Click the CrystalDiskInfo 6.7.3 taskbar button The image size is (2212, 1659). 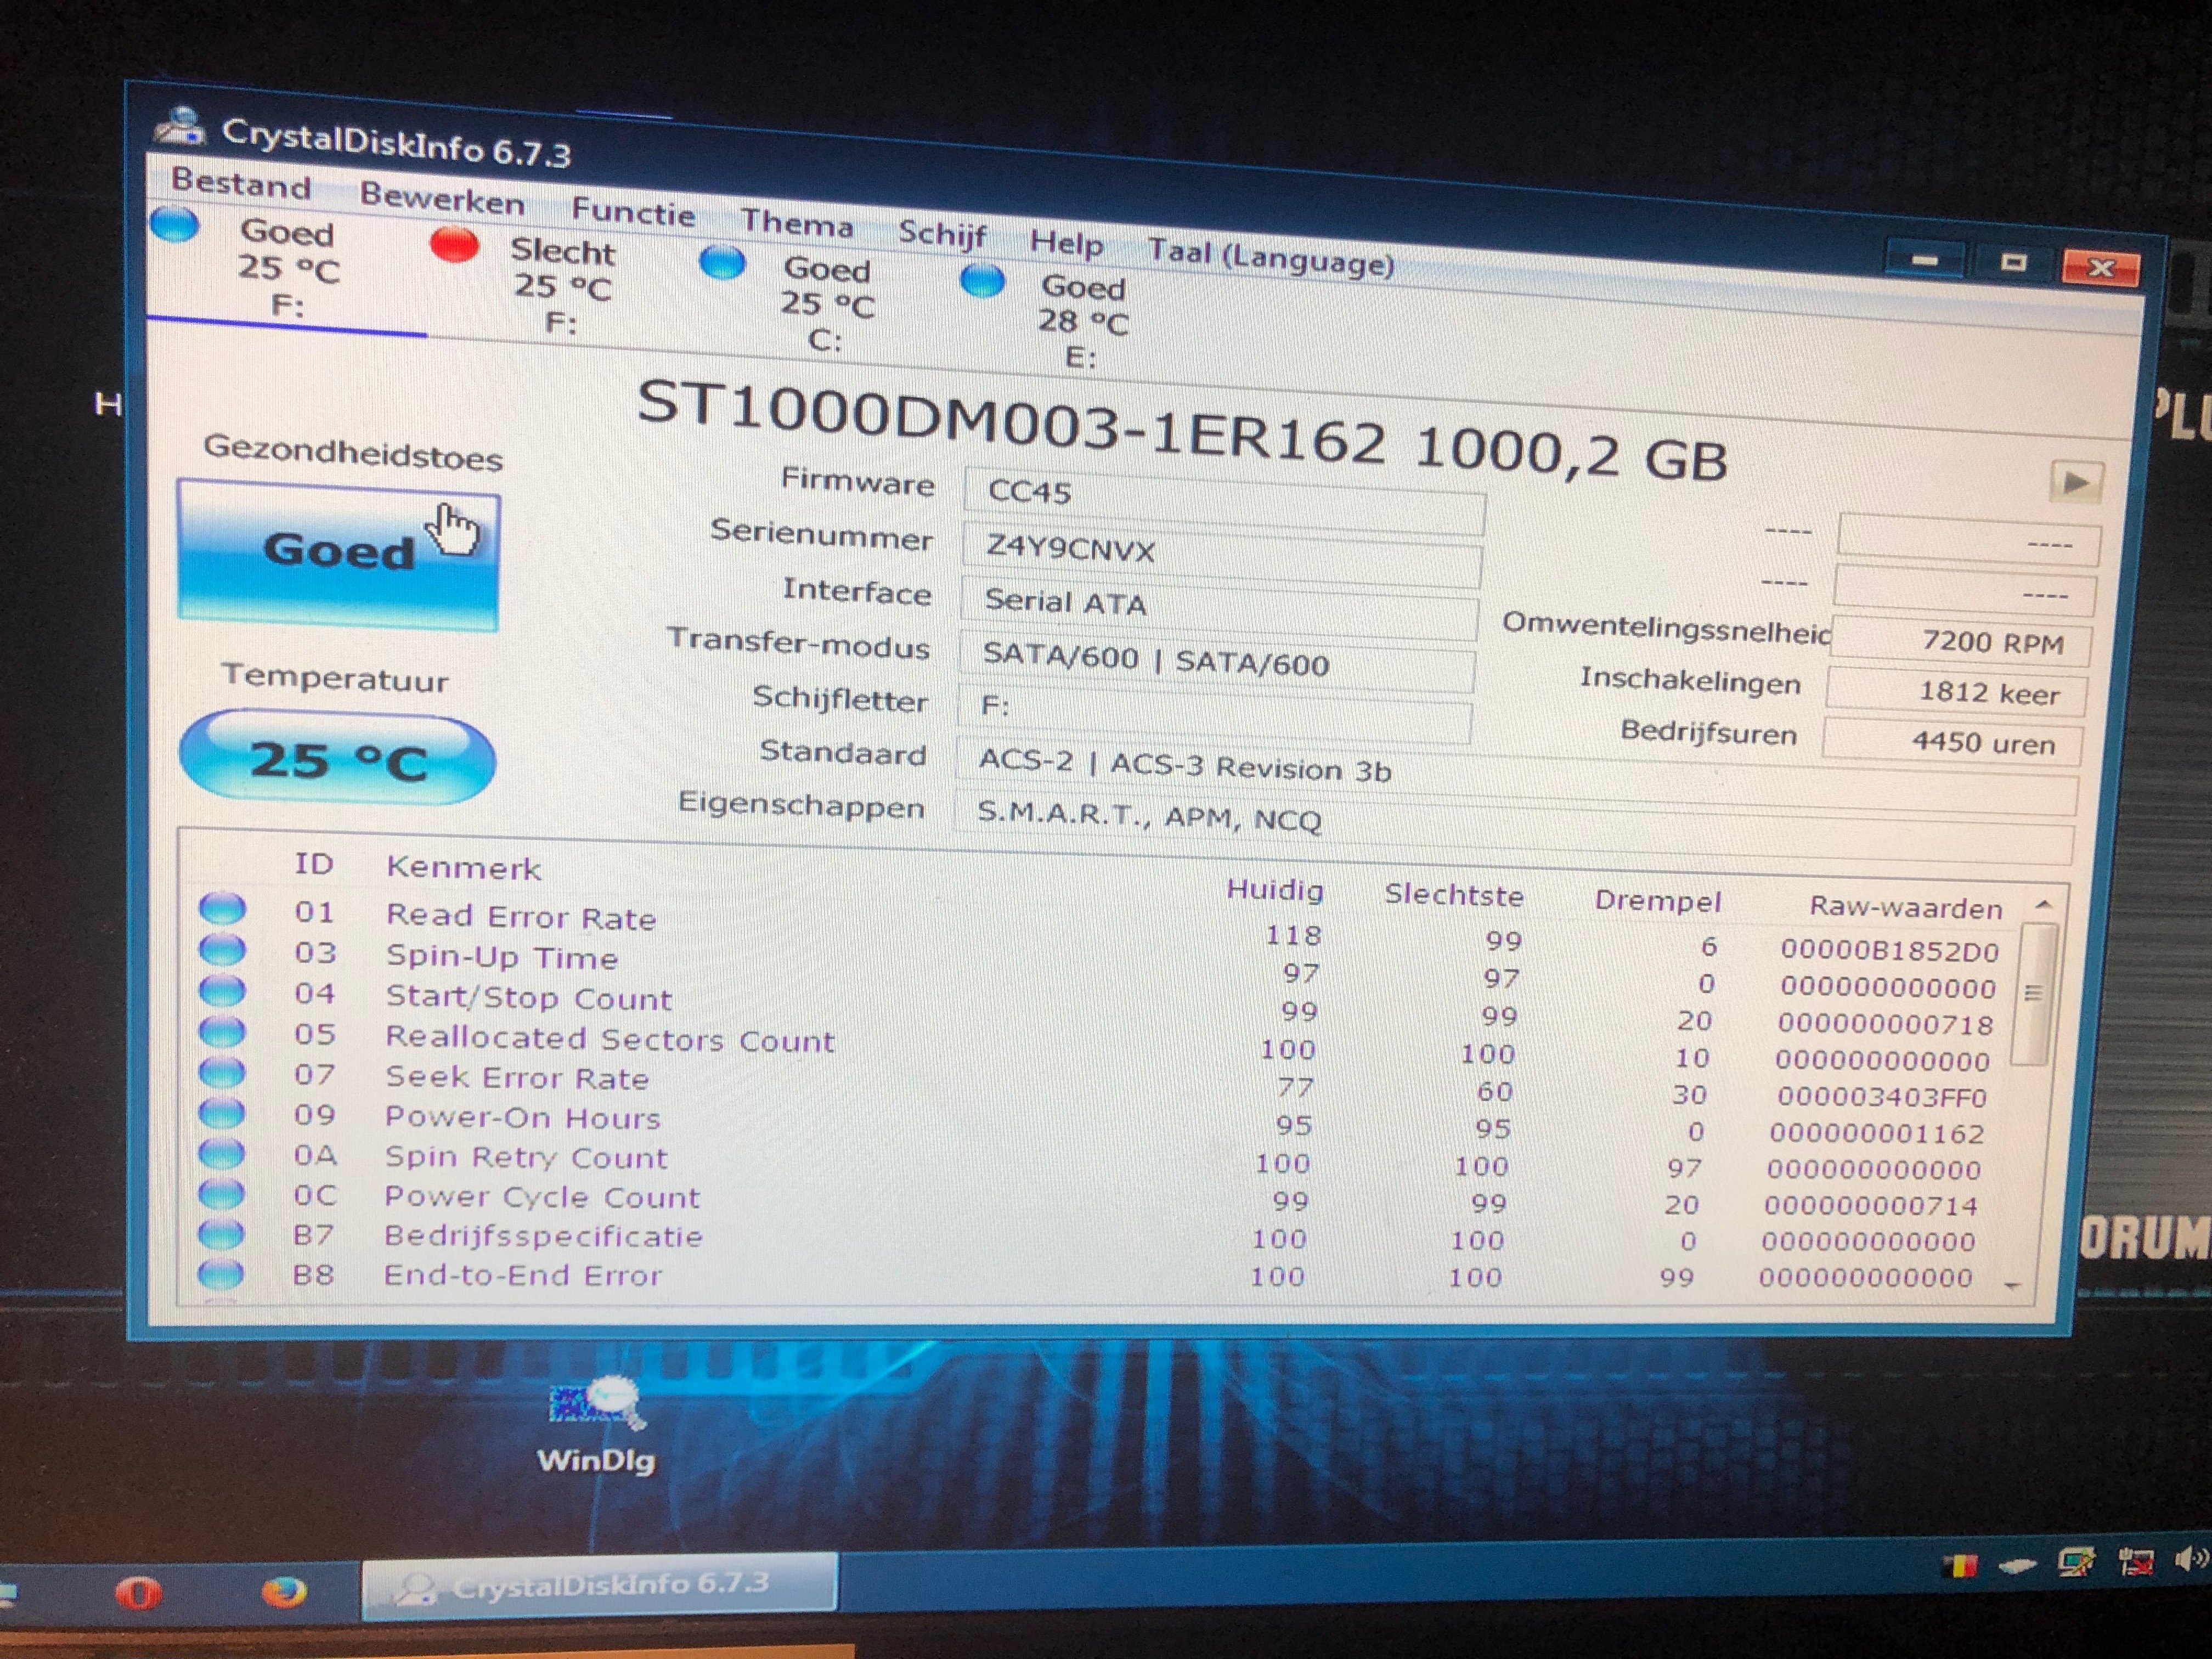[x=598, y=1585]
